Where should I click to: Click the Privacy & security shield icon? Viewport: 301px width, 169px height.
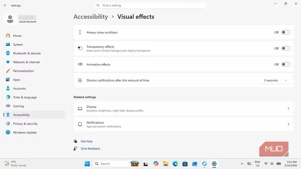click(x=8, y=123)
